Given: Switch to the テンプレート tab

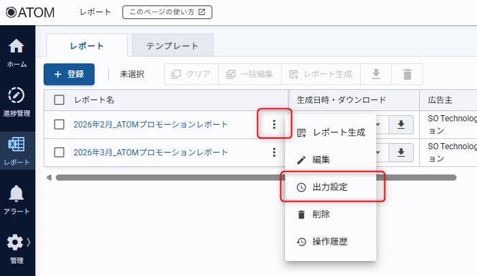Looking at the screenshot, I should click(172, 46).
